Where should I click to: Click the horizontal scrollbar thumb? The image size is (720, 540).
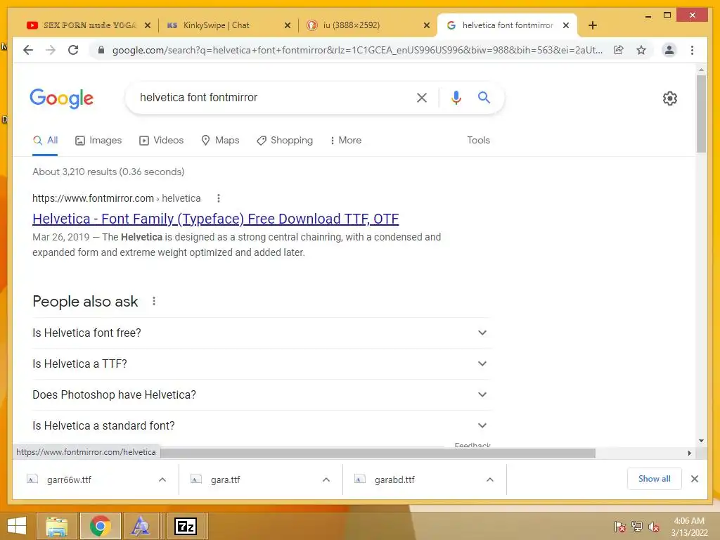tap(378, 454)
